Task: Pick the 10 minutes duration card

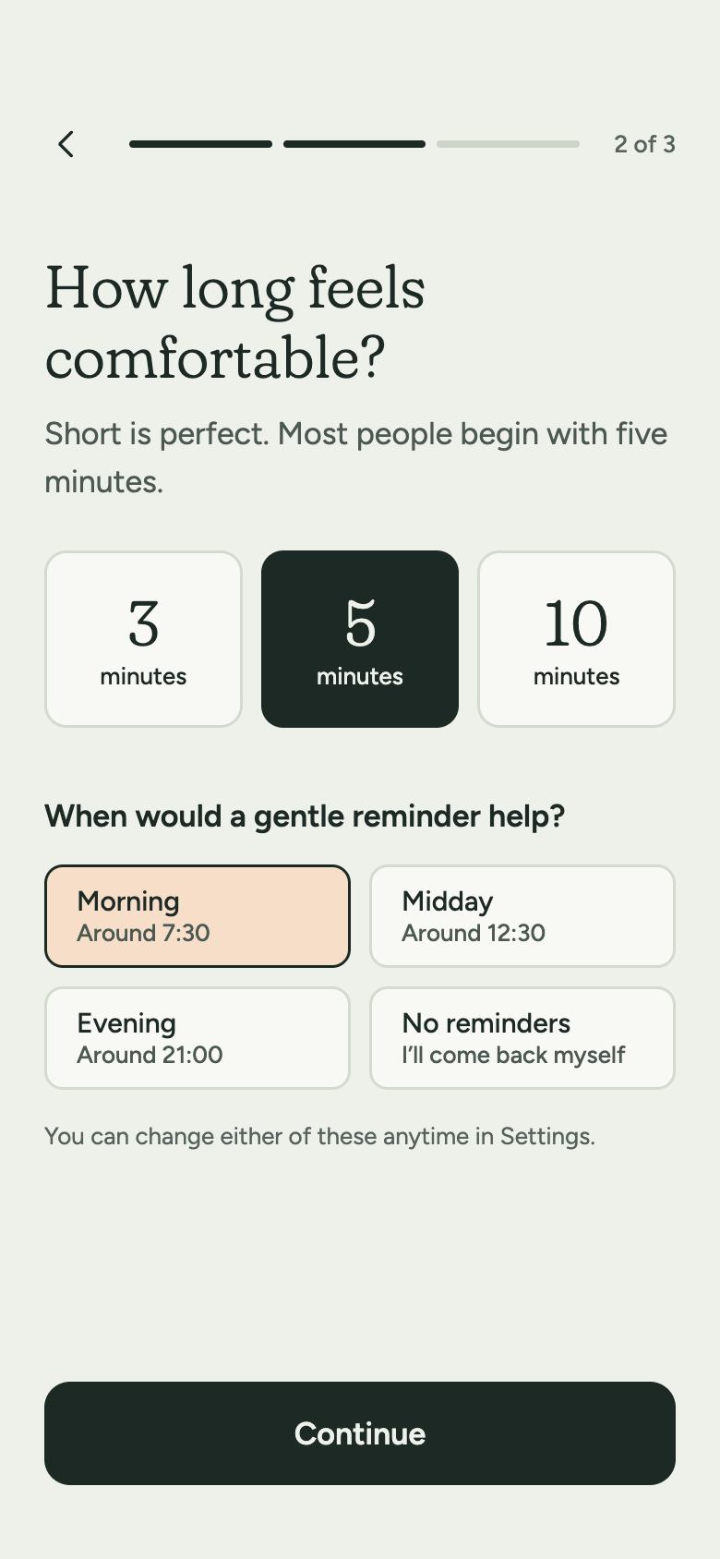Action: click(x=576, y=639)
